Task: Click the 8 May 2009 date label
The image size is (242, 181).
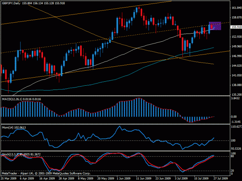Action: coord(86,179)
